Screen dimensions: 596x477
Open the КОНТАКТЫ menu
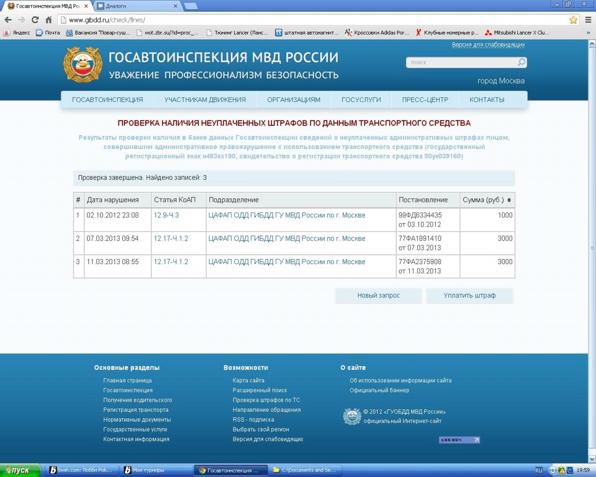[x=487, y=99]
